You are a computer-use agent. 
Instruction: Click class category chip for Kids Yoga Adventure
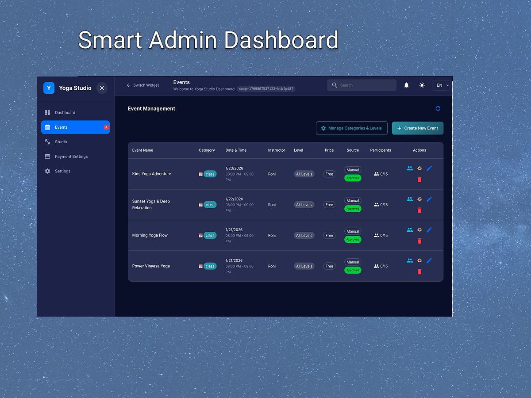coord(210,174)
